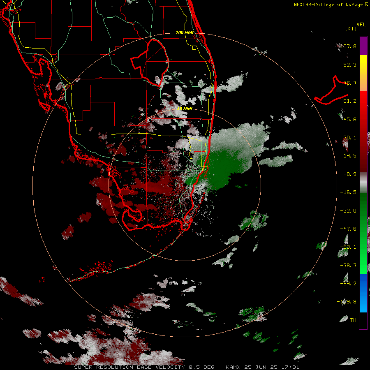Click the -32.0 legend value
The image size is (370, 370).
348,211
